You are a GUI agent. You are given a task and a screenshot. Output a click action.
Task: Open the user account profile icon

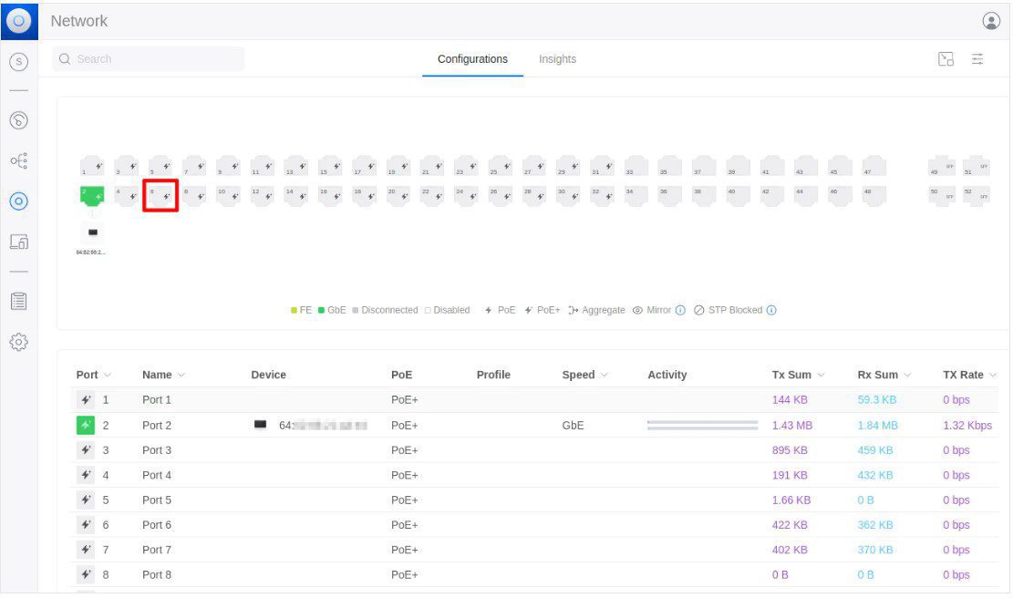[x=991, y=20]
